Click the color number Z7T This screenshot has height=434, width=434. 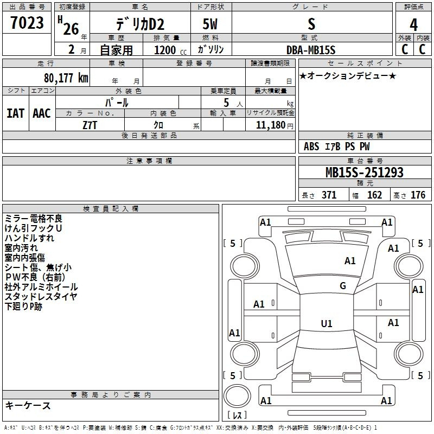coord(90,125)
